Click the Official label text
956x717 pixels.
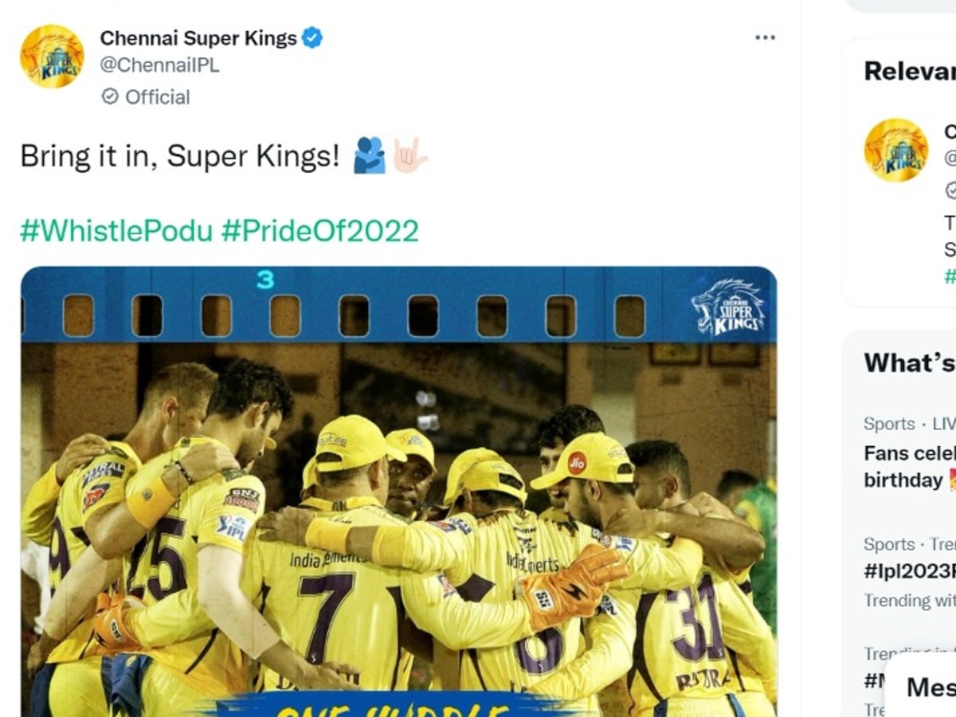pyautogui.click(x=158, y=97)
